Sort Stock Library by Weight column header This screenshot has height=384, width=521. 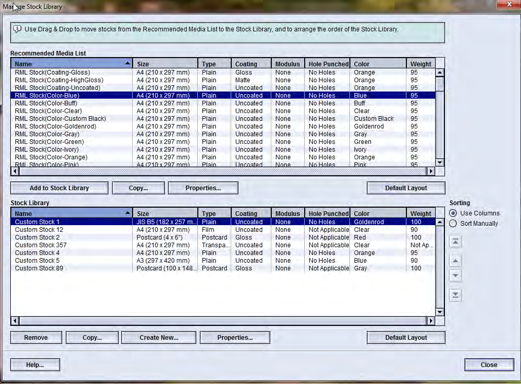[421, 213]
